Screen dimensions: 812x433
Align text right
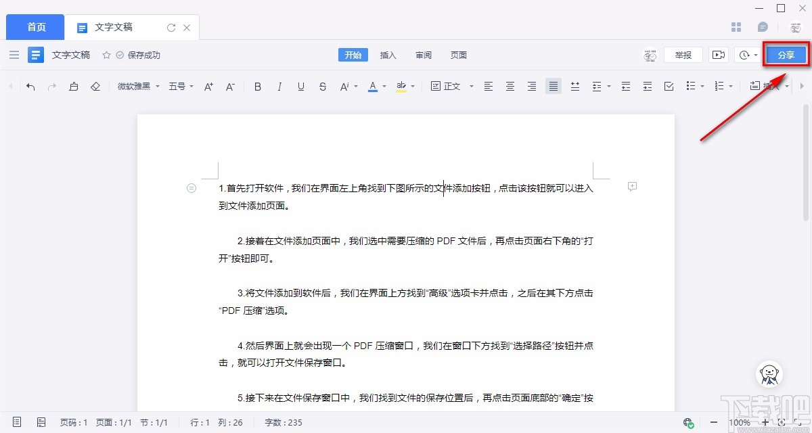pyautogui.click(x=532, y=87)
